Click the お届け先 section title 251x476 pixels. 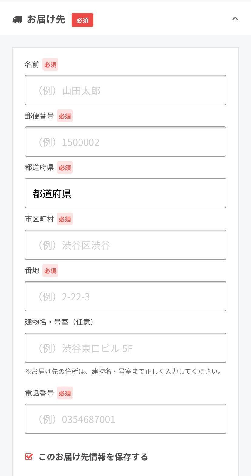46,19
